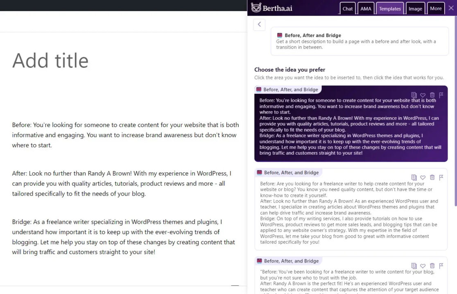
Task: Click the copy icon on the third idea
Action: pos(414,266)
